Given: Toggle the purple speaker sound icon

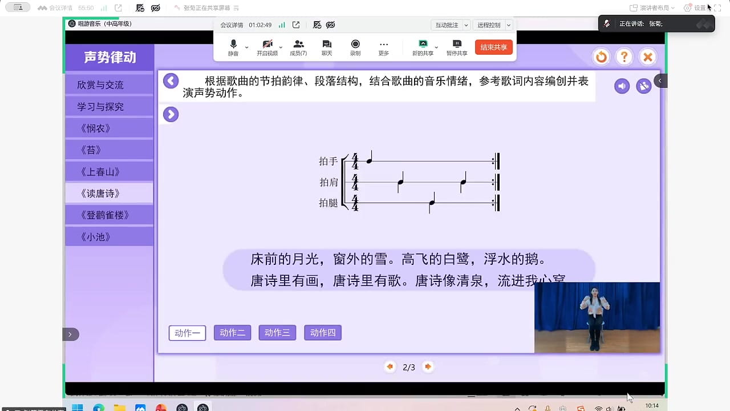Looking at the screenshot, I should click(x=622, y=86).
